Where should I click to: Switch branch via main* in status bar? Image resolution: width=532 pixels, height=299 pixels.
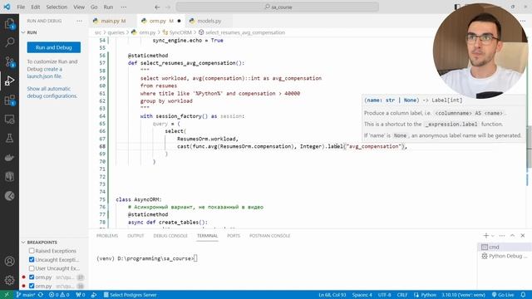[x=26, y=295]
